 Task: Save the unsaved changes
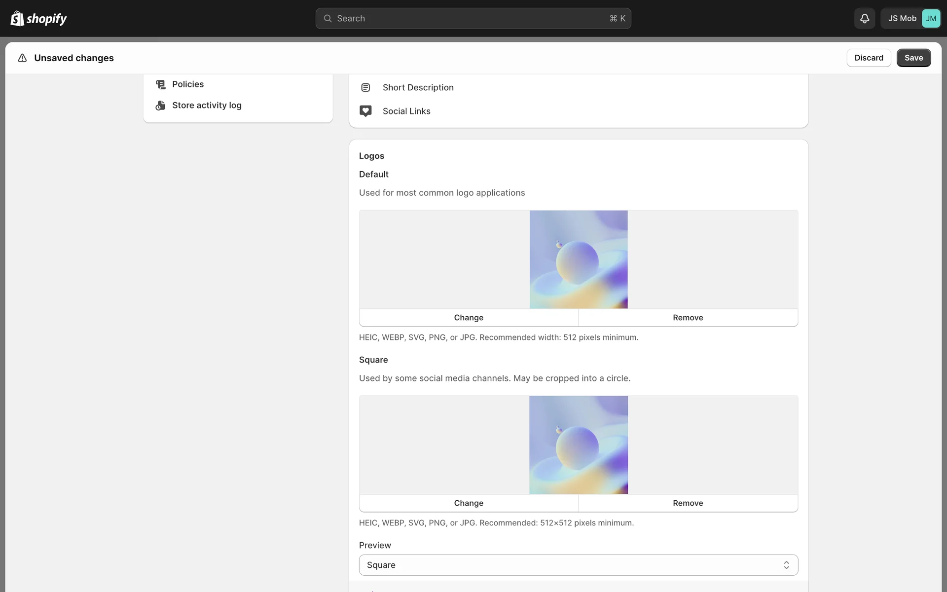(x=913, y=58)
